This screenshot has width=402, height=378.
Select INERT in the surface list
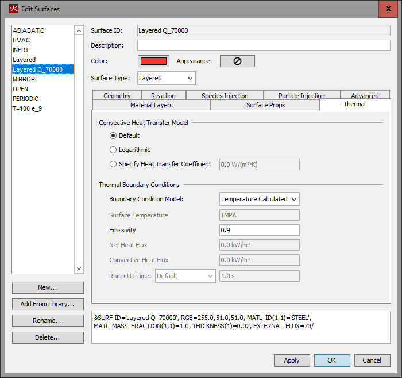coord(43,50)
